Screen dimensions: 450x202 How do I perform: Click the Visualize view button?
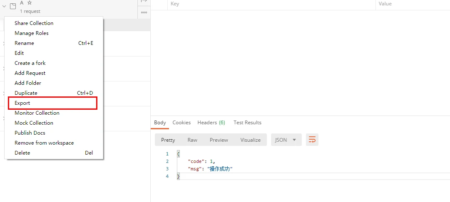(250, 140)
